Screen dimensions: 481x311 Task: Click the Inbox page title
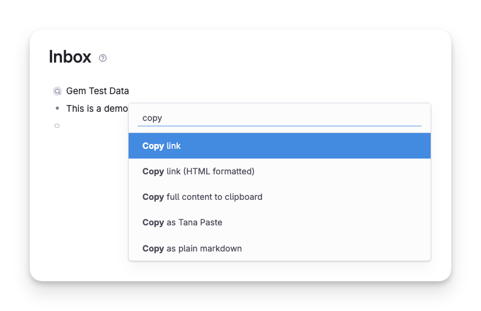pos(70,57)
